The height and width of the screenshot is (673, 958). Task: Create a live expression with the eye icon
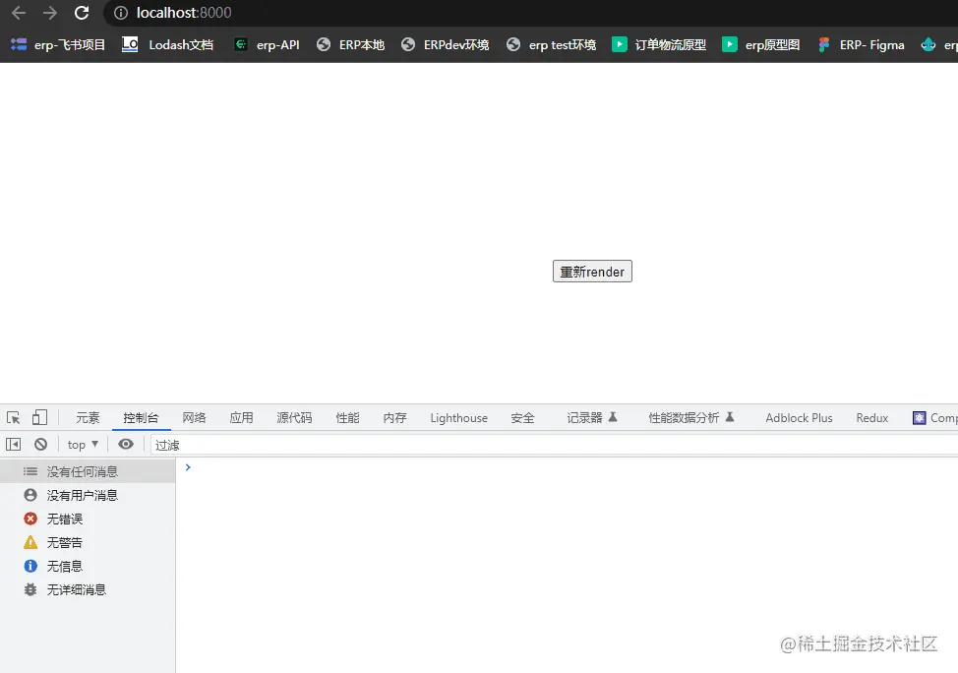coord(126,444)
